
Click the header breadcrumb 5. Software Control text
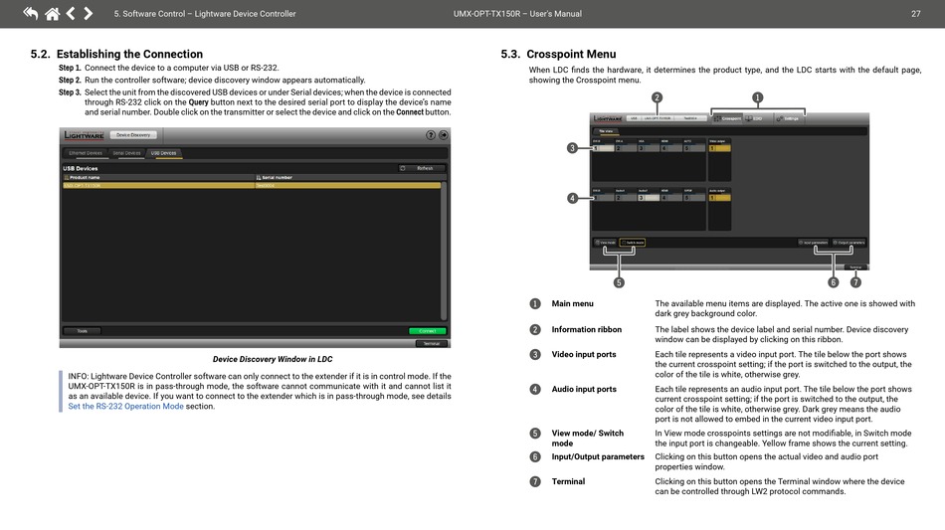point(205,13)
